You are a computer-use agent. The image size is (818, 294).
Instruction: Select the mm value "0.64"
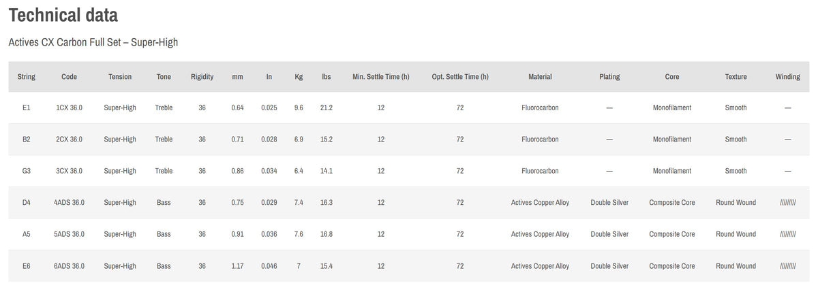tap(237, 108)
